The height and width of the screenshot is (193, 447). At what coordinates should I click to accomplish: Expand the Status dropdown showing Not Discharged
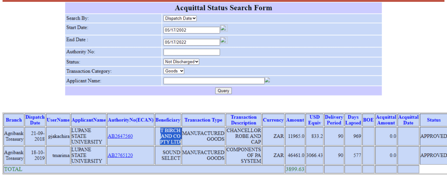pyautogui.click(x=181, y=62)
